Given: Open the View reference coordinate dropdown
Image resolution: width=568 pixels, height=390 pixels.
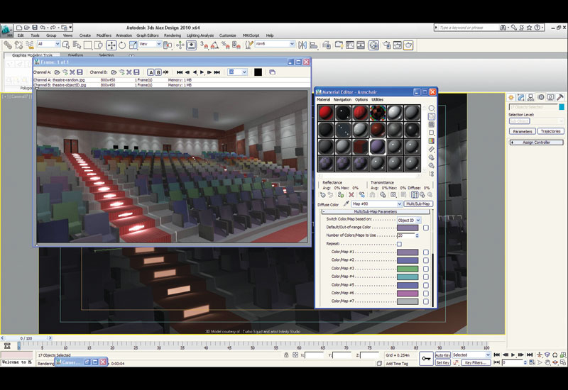Looking at the screenshot, I should pos(150,44).
